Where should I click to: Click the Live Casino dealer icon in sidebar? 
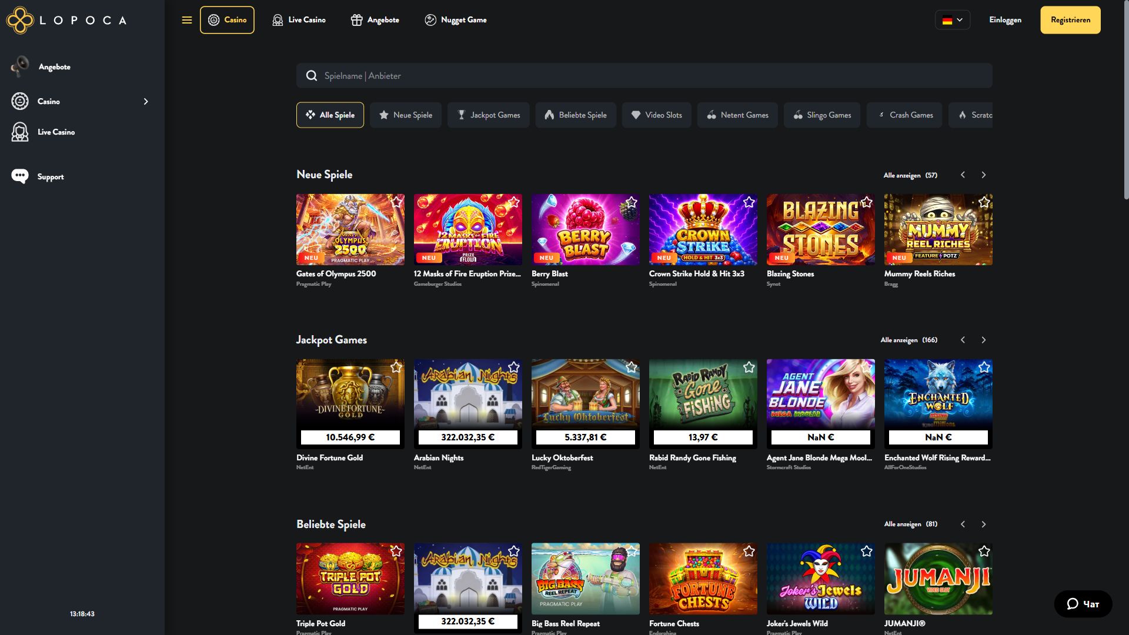(20, 132)
